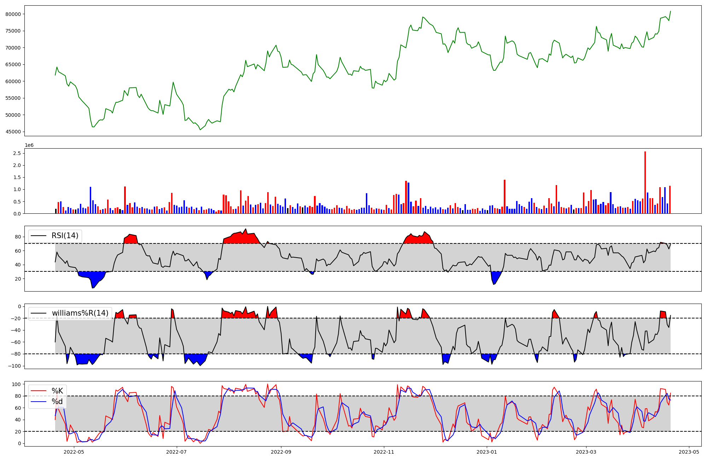
Task: Click the blue line sample beside %d
Action: (x=39, y=402)
